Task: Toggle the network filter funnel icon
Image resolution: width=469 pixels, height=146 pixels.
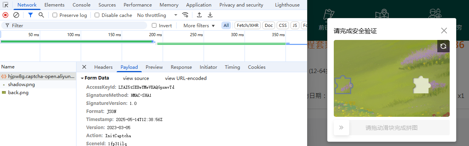Action: coord(31,15)
